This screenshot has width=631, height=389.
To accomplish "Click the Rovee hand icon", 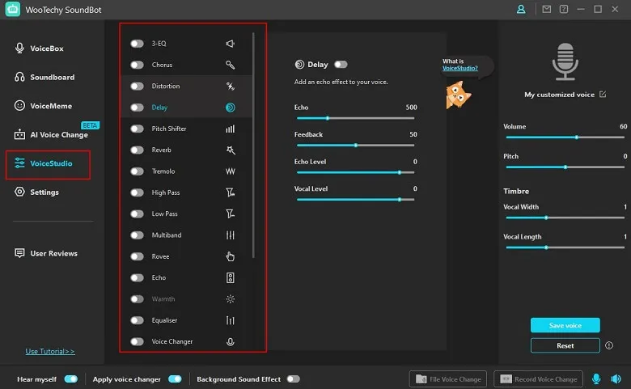I will (x=231, y=257).
